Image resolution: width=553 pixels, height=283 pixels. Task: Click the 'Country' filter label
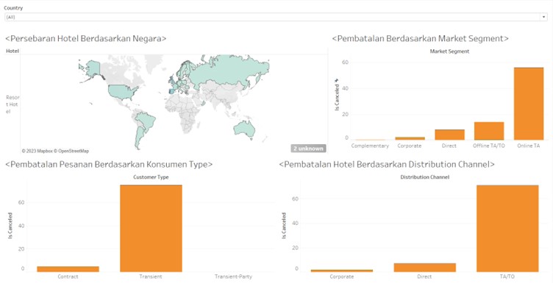click(13, 8)
